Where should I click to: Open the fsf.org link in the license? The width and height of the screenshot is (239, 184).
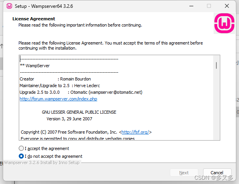point(135,132)
